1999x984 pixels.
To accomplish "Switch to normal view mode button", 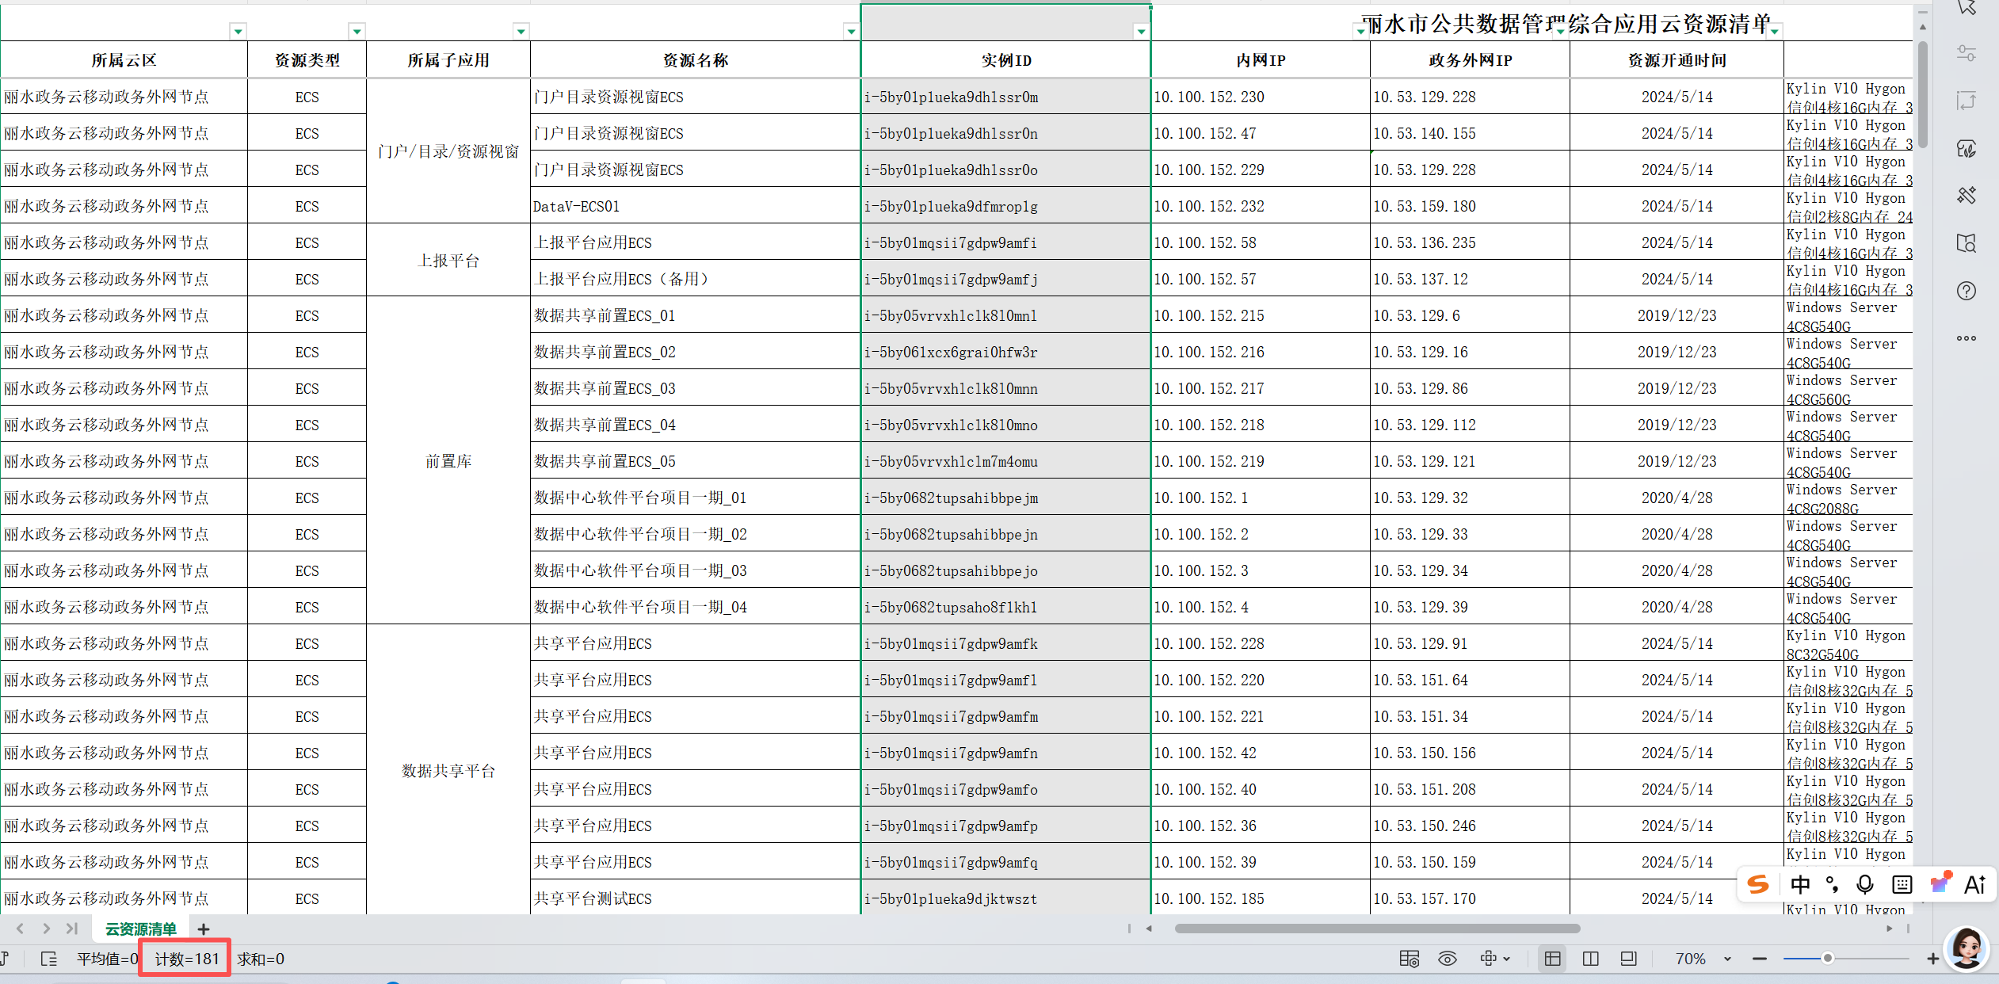I will (1553, 959).
